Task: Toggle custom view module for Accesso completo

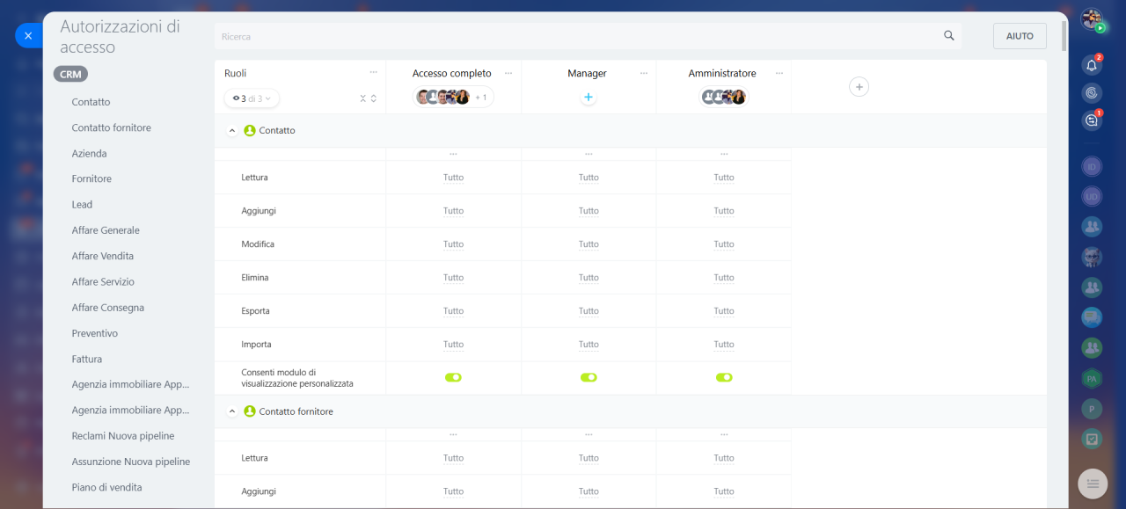Action: [x=453, y=377]
